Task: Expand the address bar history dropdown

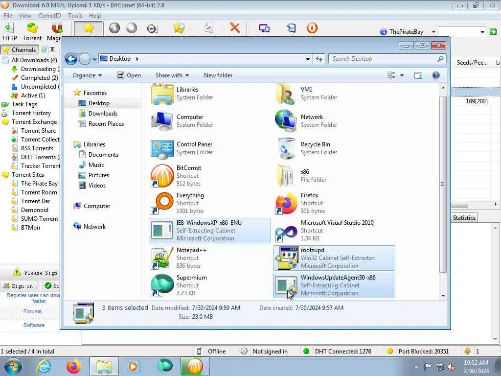Action: tap(308, 59)
